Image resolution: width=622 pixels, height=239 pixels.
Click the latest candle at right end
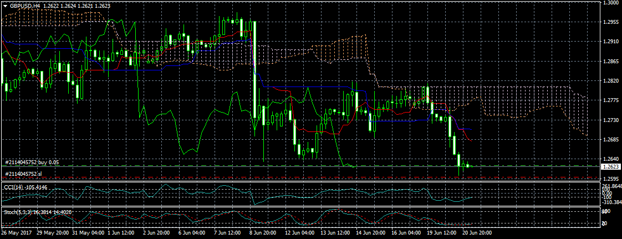point(468,165)
